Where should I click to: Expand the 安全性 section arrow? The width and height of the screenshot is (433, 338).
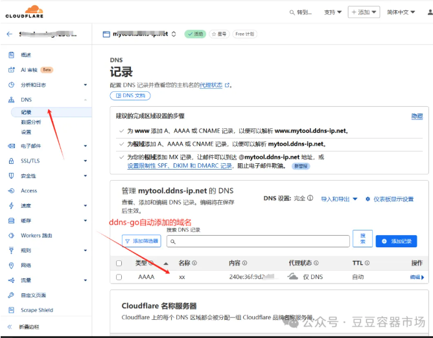point(86,175)
